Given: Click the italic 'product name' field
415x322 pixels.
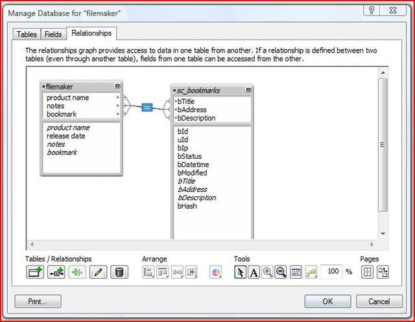Looking at the screenshot, I should coord(68,128).
